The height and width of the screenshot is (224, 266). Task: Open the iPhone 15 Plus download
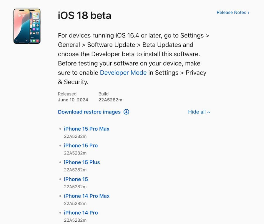[x=82, y=162]
